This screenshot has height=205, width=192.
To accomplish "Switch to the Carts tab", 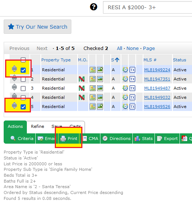I will point(75,126).
